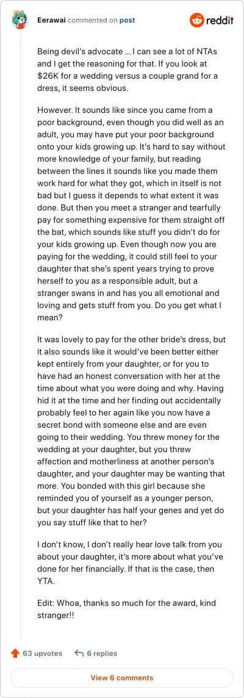Open Eerawai's avatar image
Screen dimensions: 244x698
[21, 20]
